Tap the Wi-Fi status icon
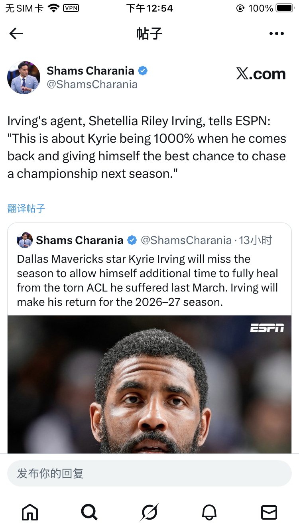This screenshot has height=532, width=299. click(x=53, y=7)
